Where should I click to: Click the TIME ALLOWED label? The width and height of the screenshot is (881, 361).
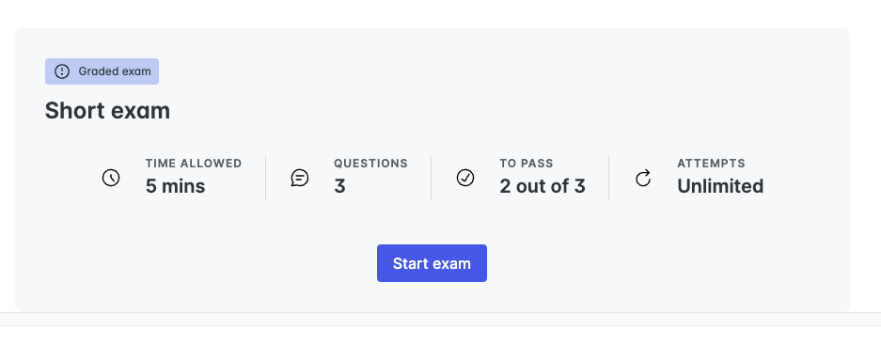tap(194, 164)
